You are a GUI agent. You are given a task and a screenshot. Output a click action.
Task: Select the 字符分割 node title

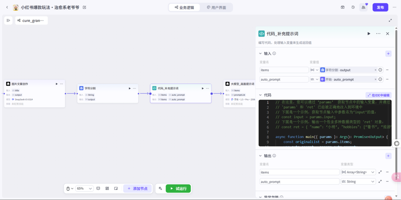90,88
